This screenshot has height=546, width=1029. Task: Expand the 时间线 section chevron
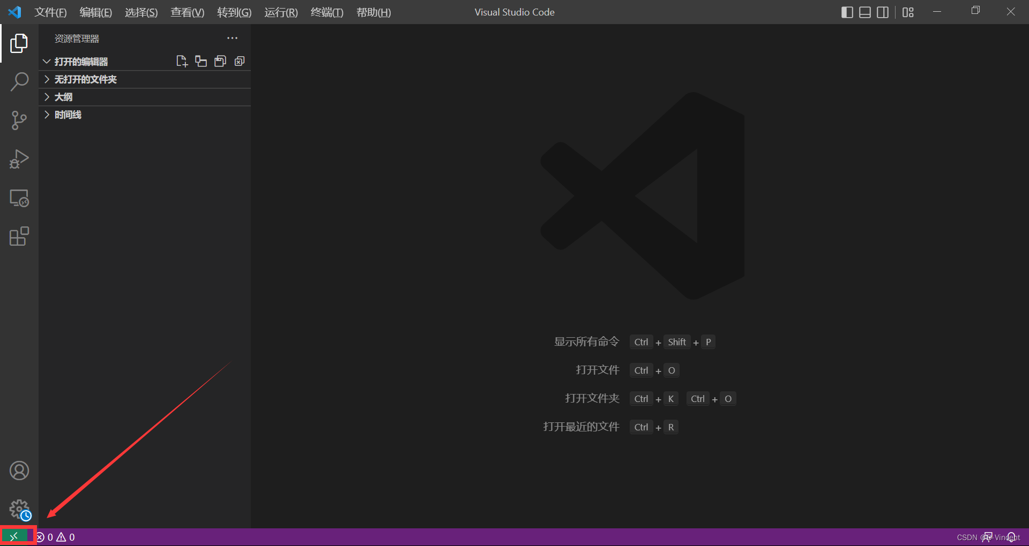[x=47, y=115]
